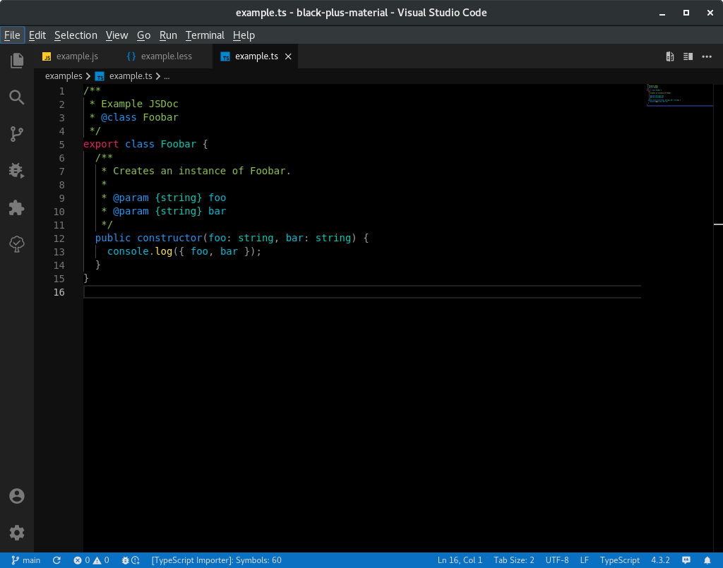723x568 pixels.
Task: Click the debug status icon in status bar
Action: [130, 560]
